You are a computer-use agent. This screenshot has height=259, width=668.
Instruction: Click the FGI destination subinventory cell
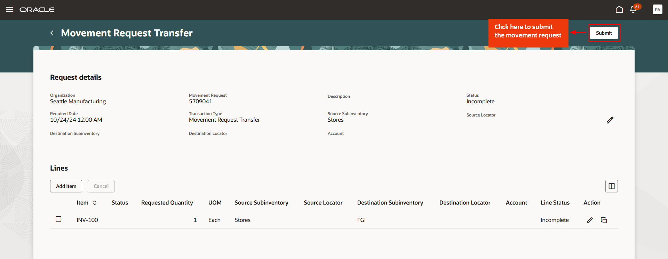(361, 220)
